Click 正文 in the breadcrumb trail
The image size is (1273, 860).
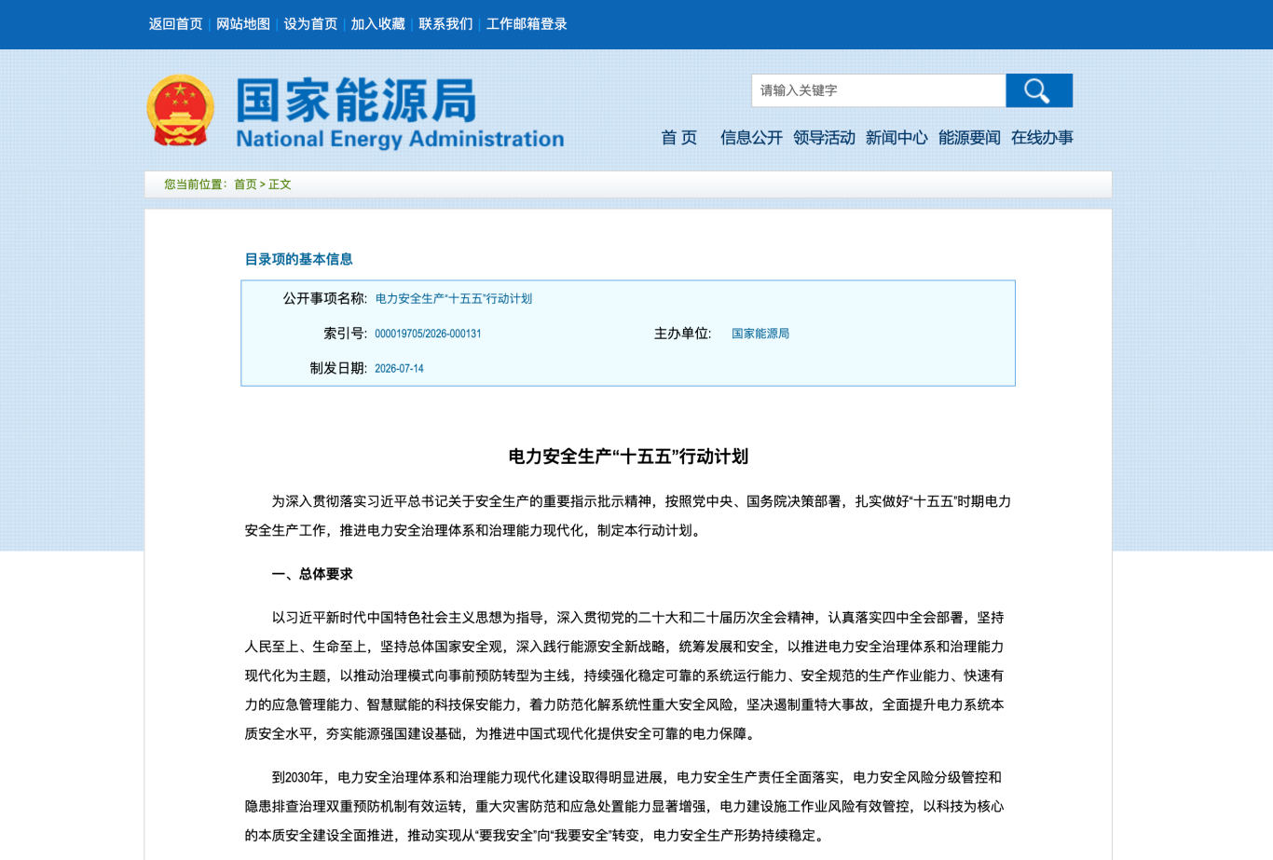pyautogui.click(x=280, y=184)
